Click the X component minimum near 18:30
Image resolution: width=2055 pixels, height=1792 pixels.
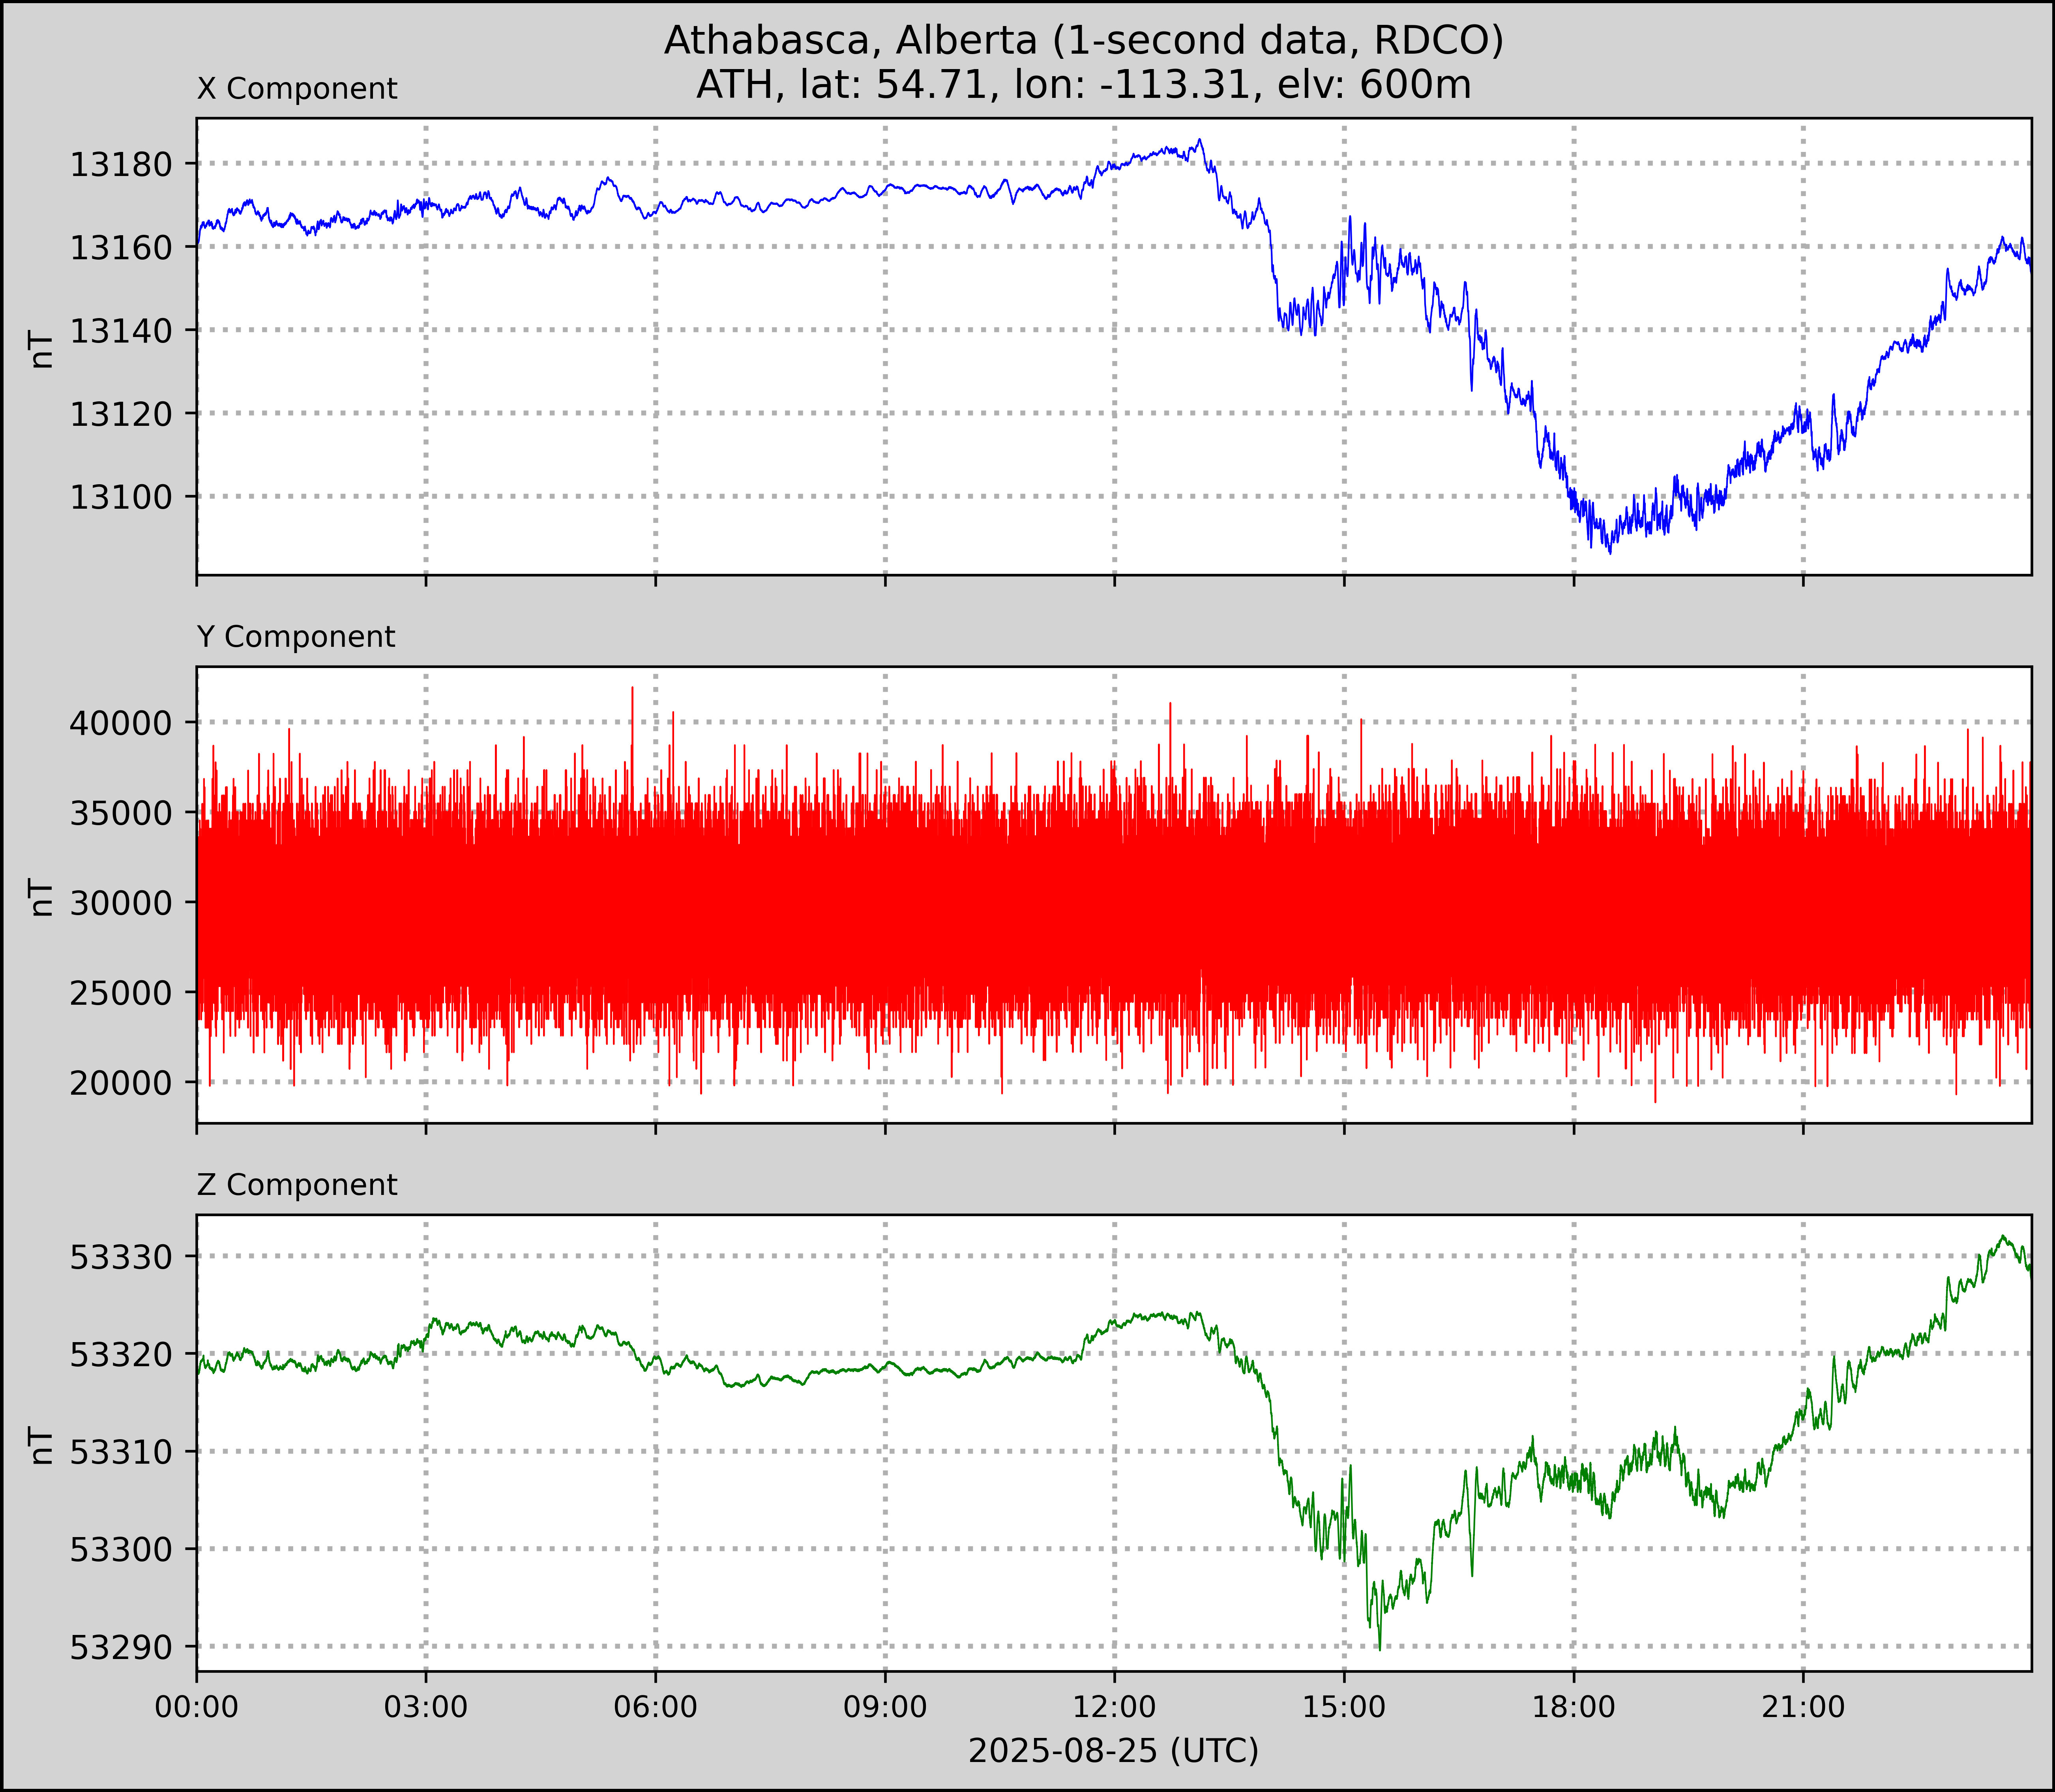click(1609, 552)
